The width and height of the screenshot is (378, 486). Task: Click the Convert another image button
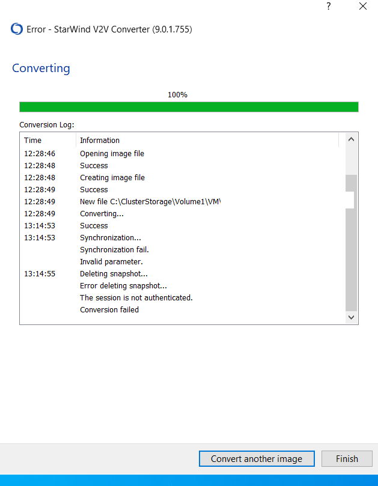click(257, 459)
